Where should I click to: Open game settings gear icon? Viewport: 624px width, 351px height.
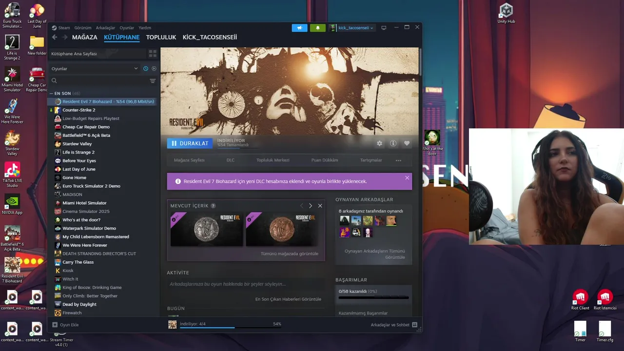(x=379, y=143)
